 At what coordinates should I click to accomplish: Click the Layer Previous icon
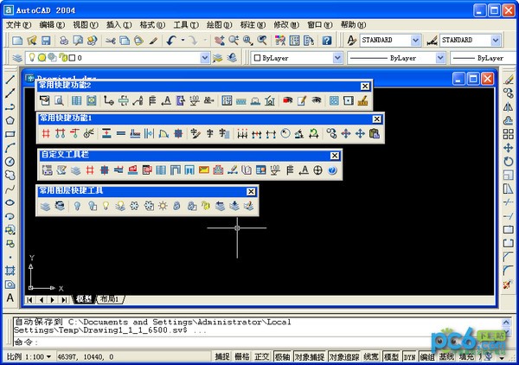click(232, 58)
